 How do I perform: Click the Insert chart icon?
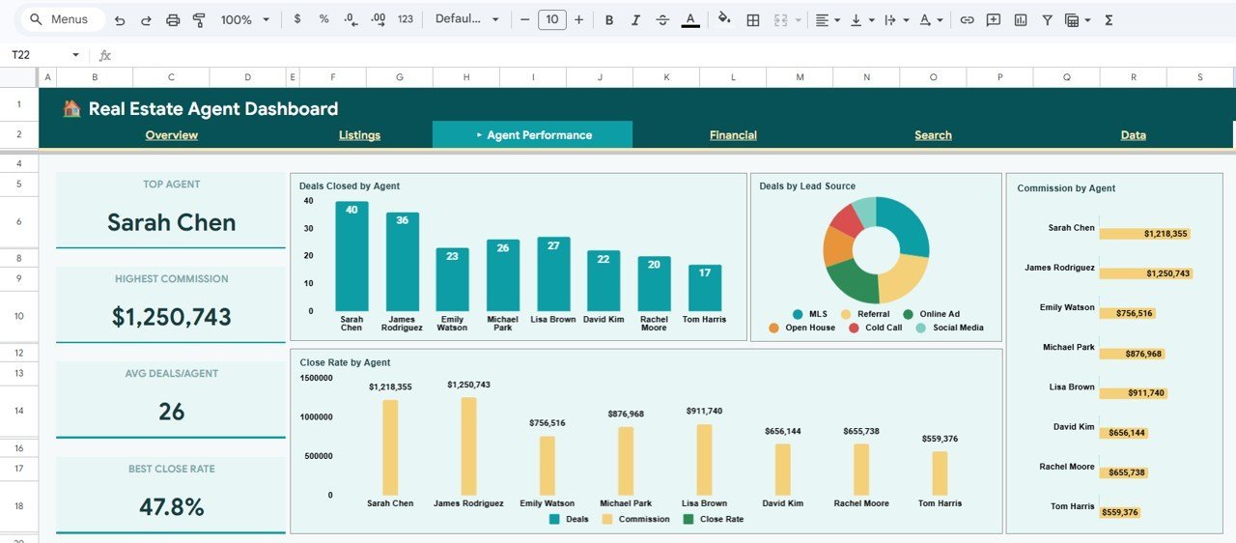[1021, 20]
